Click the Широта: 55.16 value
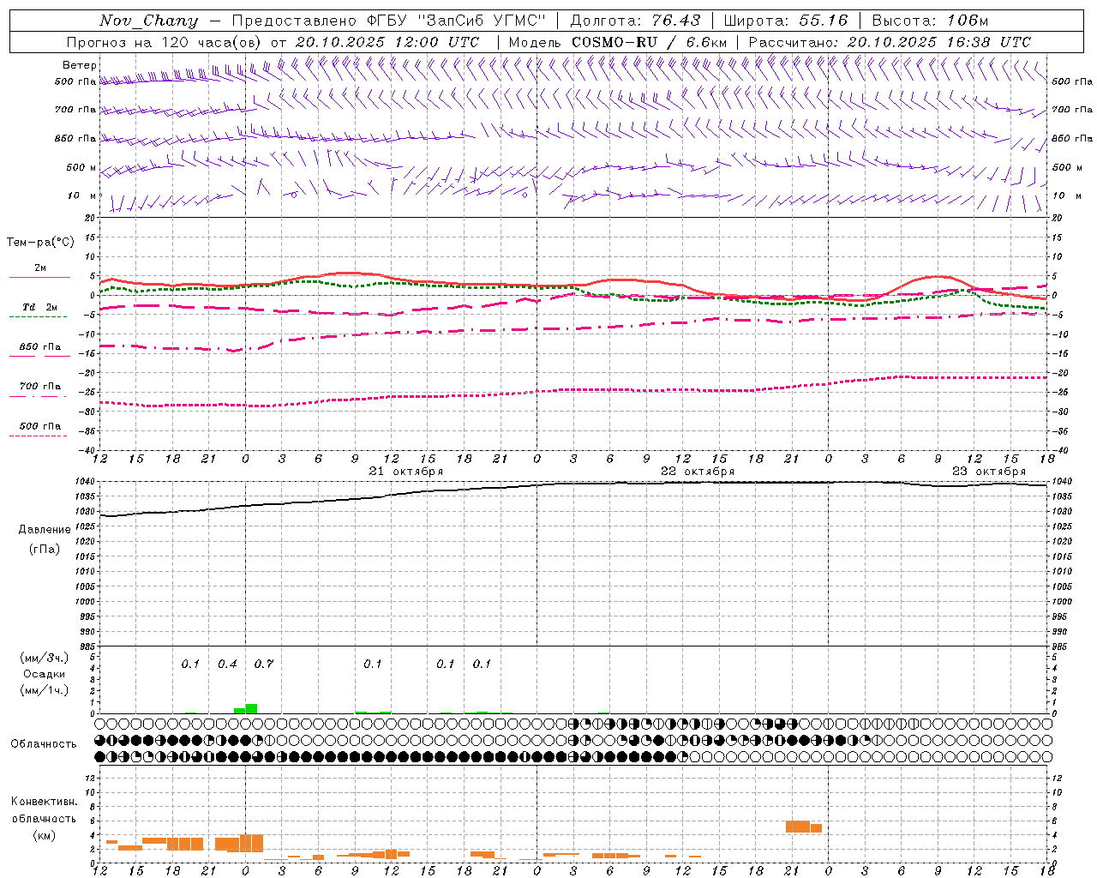This screenshot has height=878, width=1097. click(786, 21)
